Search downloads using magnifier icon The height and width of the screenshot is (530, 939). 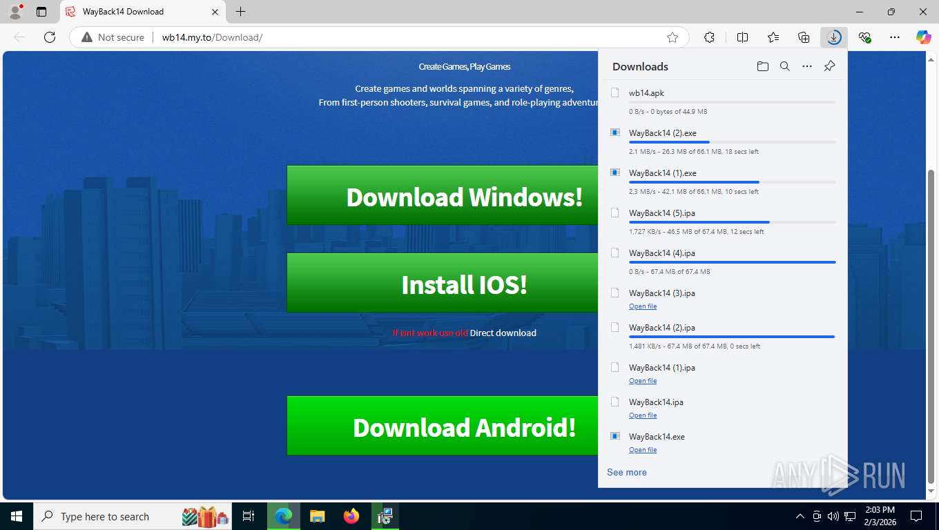coord(785,66)
